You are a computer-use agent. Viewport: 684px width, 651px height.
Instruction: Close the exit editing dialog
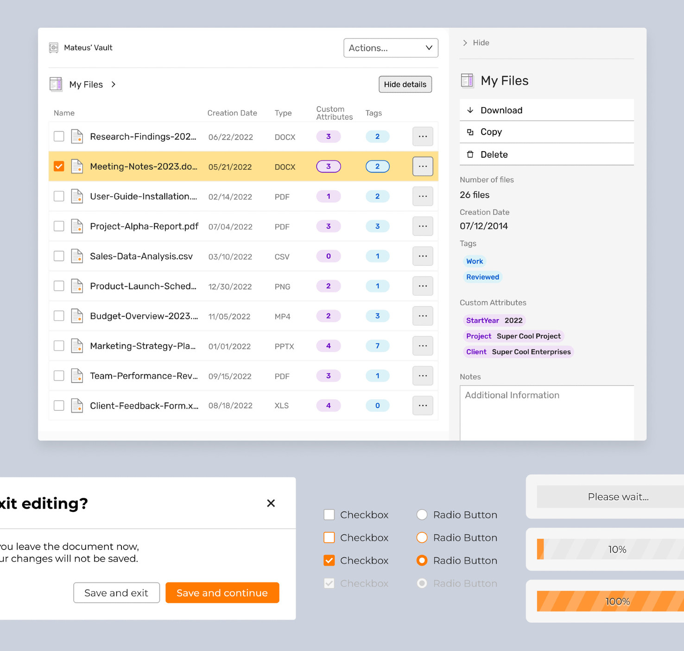coord(271,503)
